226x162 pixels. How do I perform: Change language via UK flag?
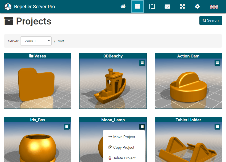pyautogui.click(x=214, y=7)
